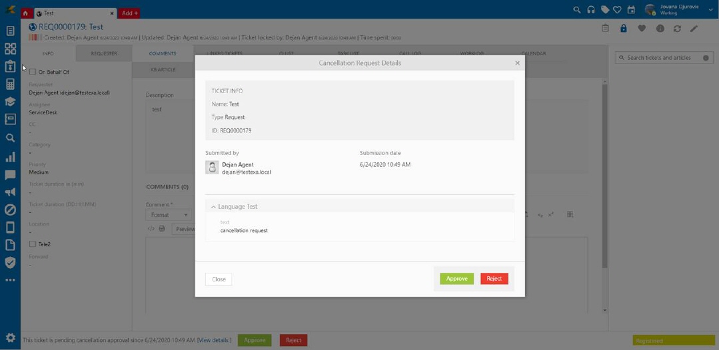Open the settings gear in the left sidebar
Screen dimensions: 719x350
[x=10, y=337]
